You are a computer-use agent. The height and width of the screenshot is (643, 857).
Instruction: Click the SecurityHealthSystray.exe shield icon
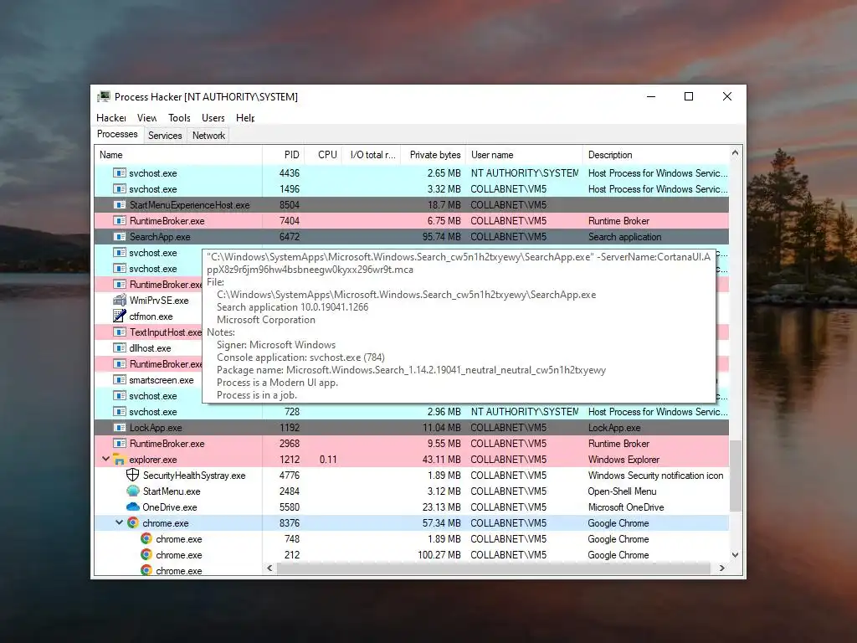pos(133,475)
